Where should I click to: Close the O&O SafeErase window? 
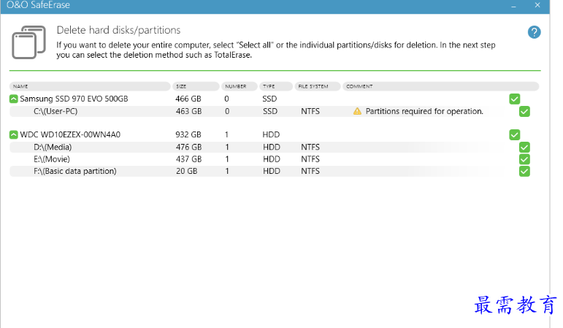[537, 5]
